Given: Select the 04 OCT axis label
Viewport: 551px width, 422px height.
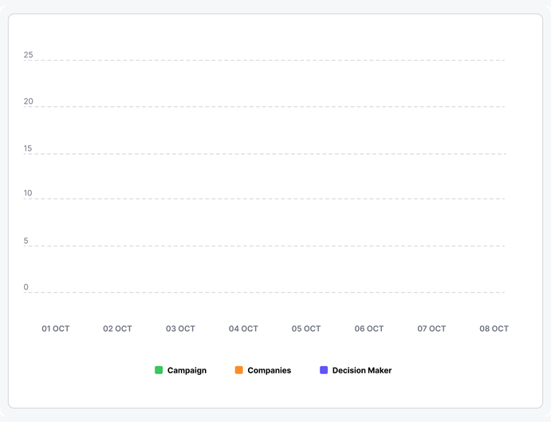Looking at the screenshot, I should [243, 329].
